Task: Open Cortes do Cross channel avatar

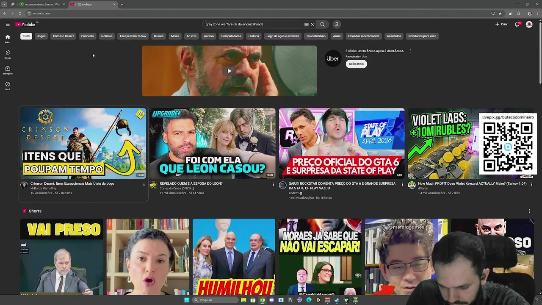Action: click(x=153, y=185)
